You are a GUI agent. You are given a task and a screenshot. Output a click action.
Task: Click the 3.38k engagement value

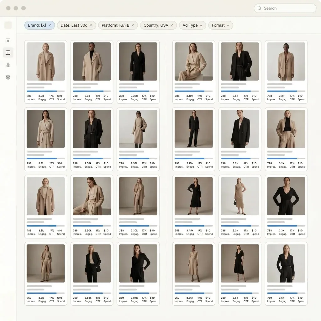coord(134,96)
